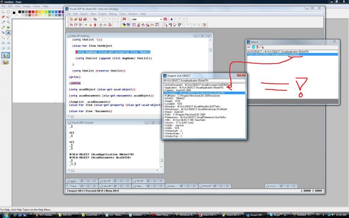Click the Toggle Breakpoint hand icon
The image size is (349, 218).
coord(101,25)
